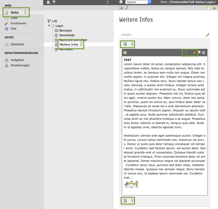Click the view webpage icon in toolbar
The width and height of the screenshot is (218, 209).
[121, 7]
